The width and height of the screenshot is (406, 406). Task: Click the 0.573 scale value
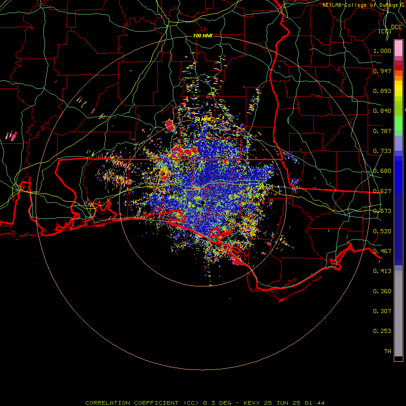pos(382,211)
